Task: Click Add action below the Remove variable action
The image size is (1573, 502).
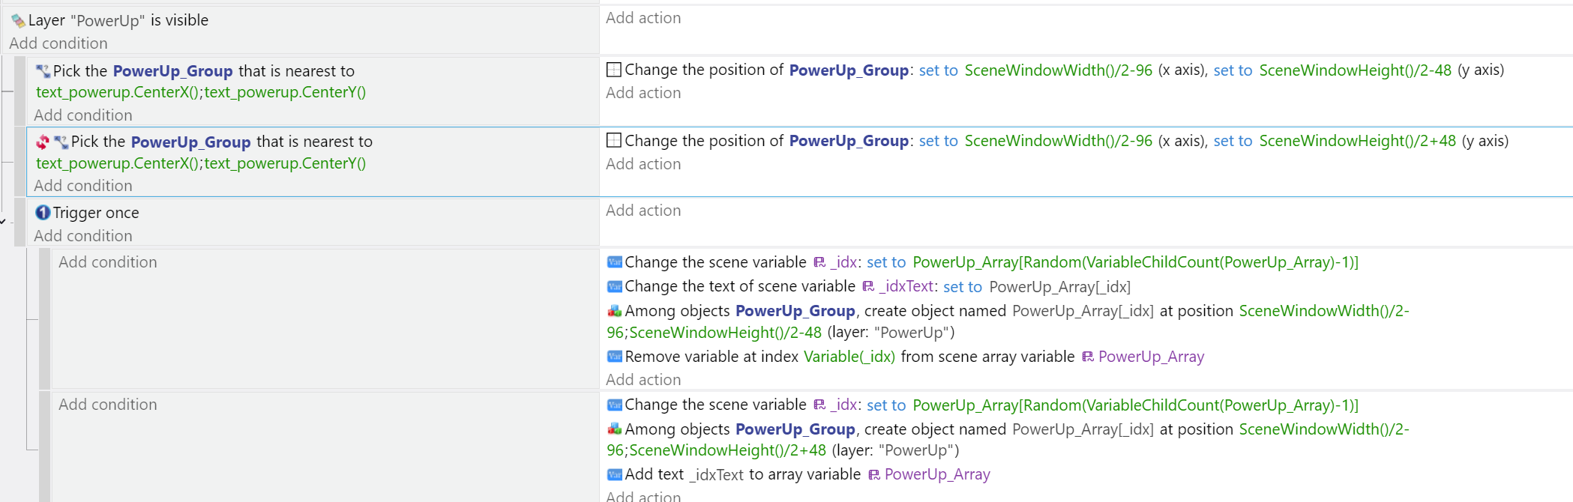Action: [643, 380]
